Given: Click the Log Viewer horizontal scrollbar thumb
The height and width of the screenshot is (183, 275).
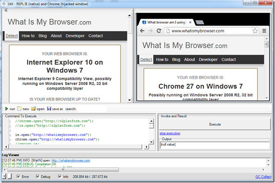Looking at the screenshot, I should (x=63, y=169).
